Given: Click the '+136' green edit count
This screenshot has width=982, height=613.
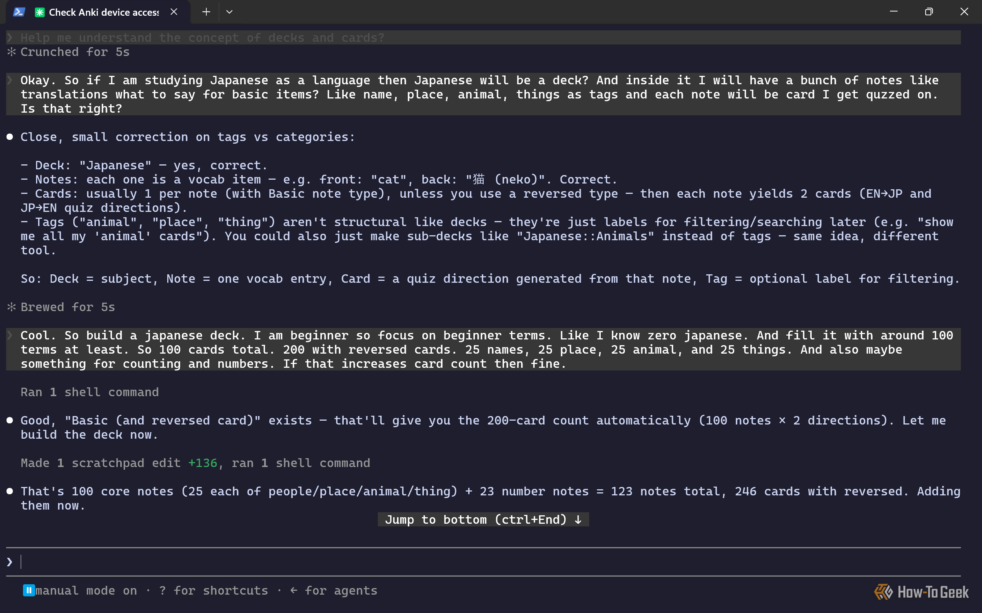Looking at the screenshot, I should [203, 463].
